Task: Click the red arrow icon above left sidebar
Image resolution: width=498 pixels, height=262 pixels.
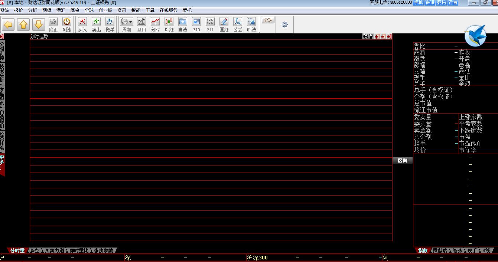Action: point(2,36)
